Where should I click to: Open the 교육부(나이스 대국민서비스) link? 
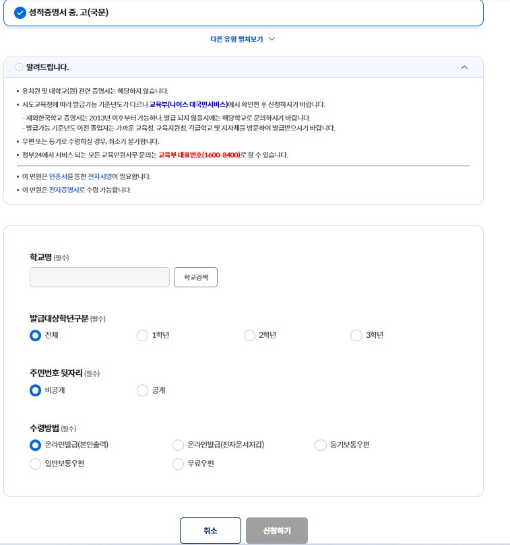(189, 104)
